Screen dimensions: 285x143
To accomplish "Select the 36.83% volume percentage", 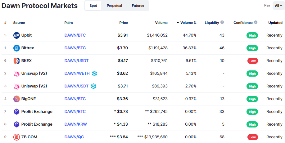I will (x=190, y=48).
